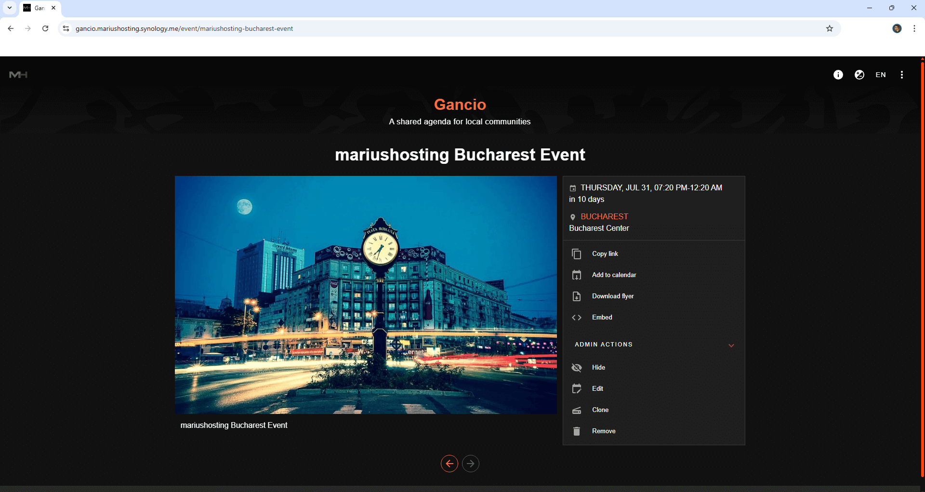The width and height of the screenshot is (925, 492).
Task: Click the 'mariushosting Bucharest Event' caption text
Action: 234,425
